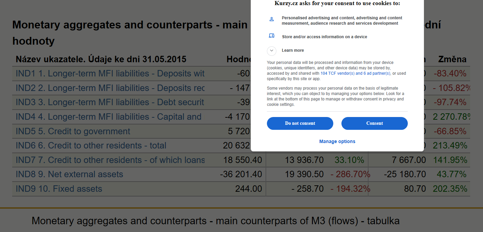Click - 105.82% change in IND2 row

(452, 88)
